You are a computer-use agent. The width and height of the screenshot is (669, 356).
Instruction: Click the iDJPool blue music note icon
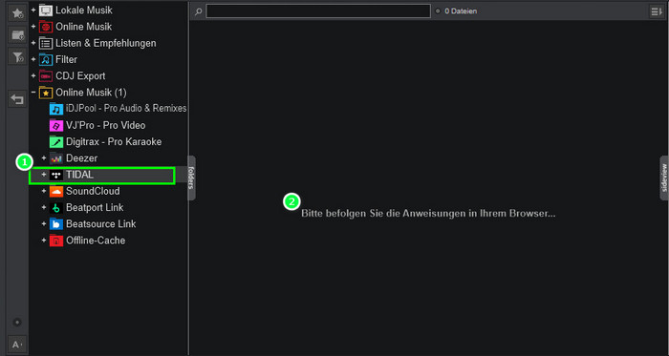[55, 109]
